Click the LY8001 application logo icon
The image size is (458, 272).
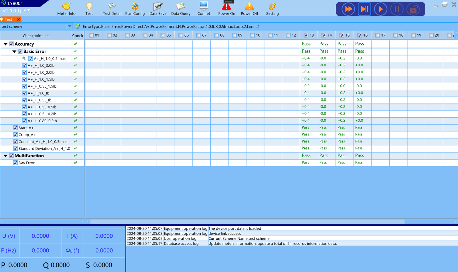(x=3, y=3)
